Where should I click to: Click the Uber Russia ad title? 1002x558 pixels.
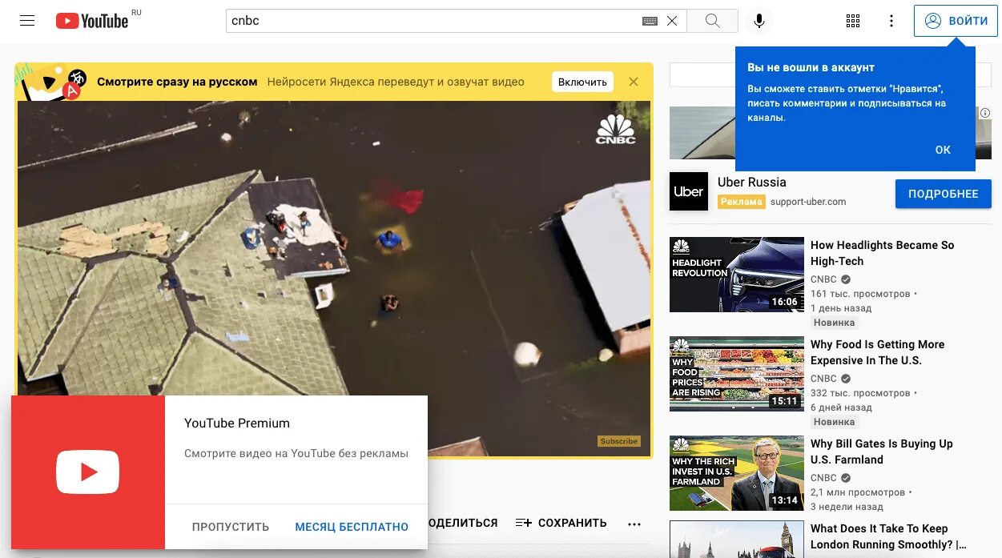[752, 182]
